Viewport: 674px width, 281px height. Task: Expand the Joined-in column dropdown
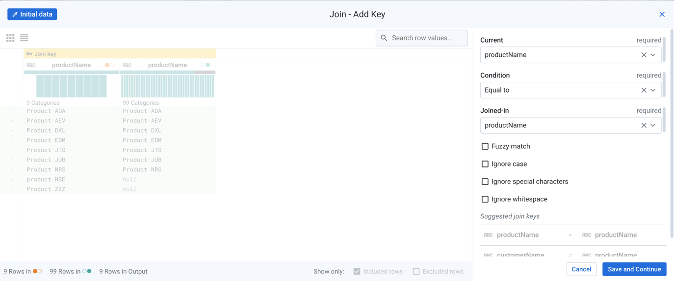click(x=653, y=125)
